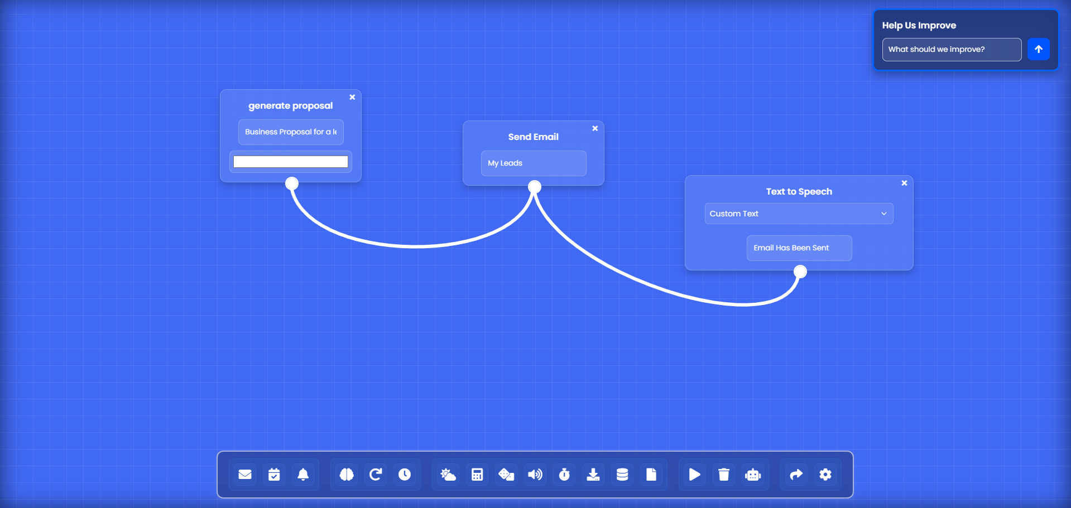Click the generate proposal output connector dot
Viewport: 1071px width, 508px height.
click(x=292, y=183)
